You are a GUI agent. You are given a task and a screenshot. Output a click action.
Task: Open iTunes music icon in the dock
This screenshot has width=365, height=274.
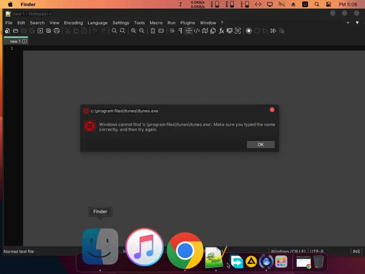click(144, 247)
